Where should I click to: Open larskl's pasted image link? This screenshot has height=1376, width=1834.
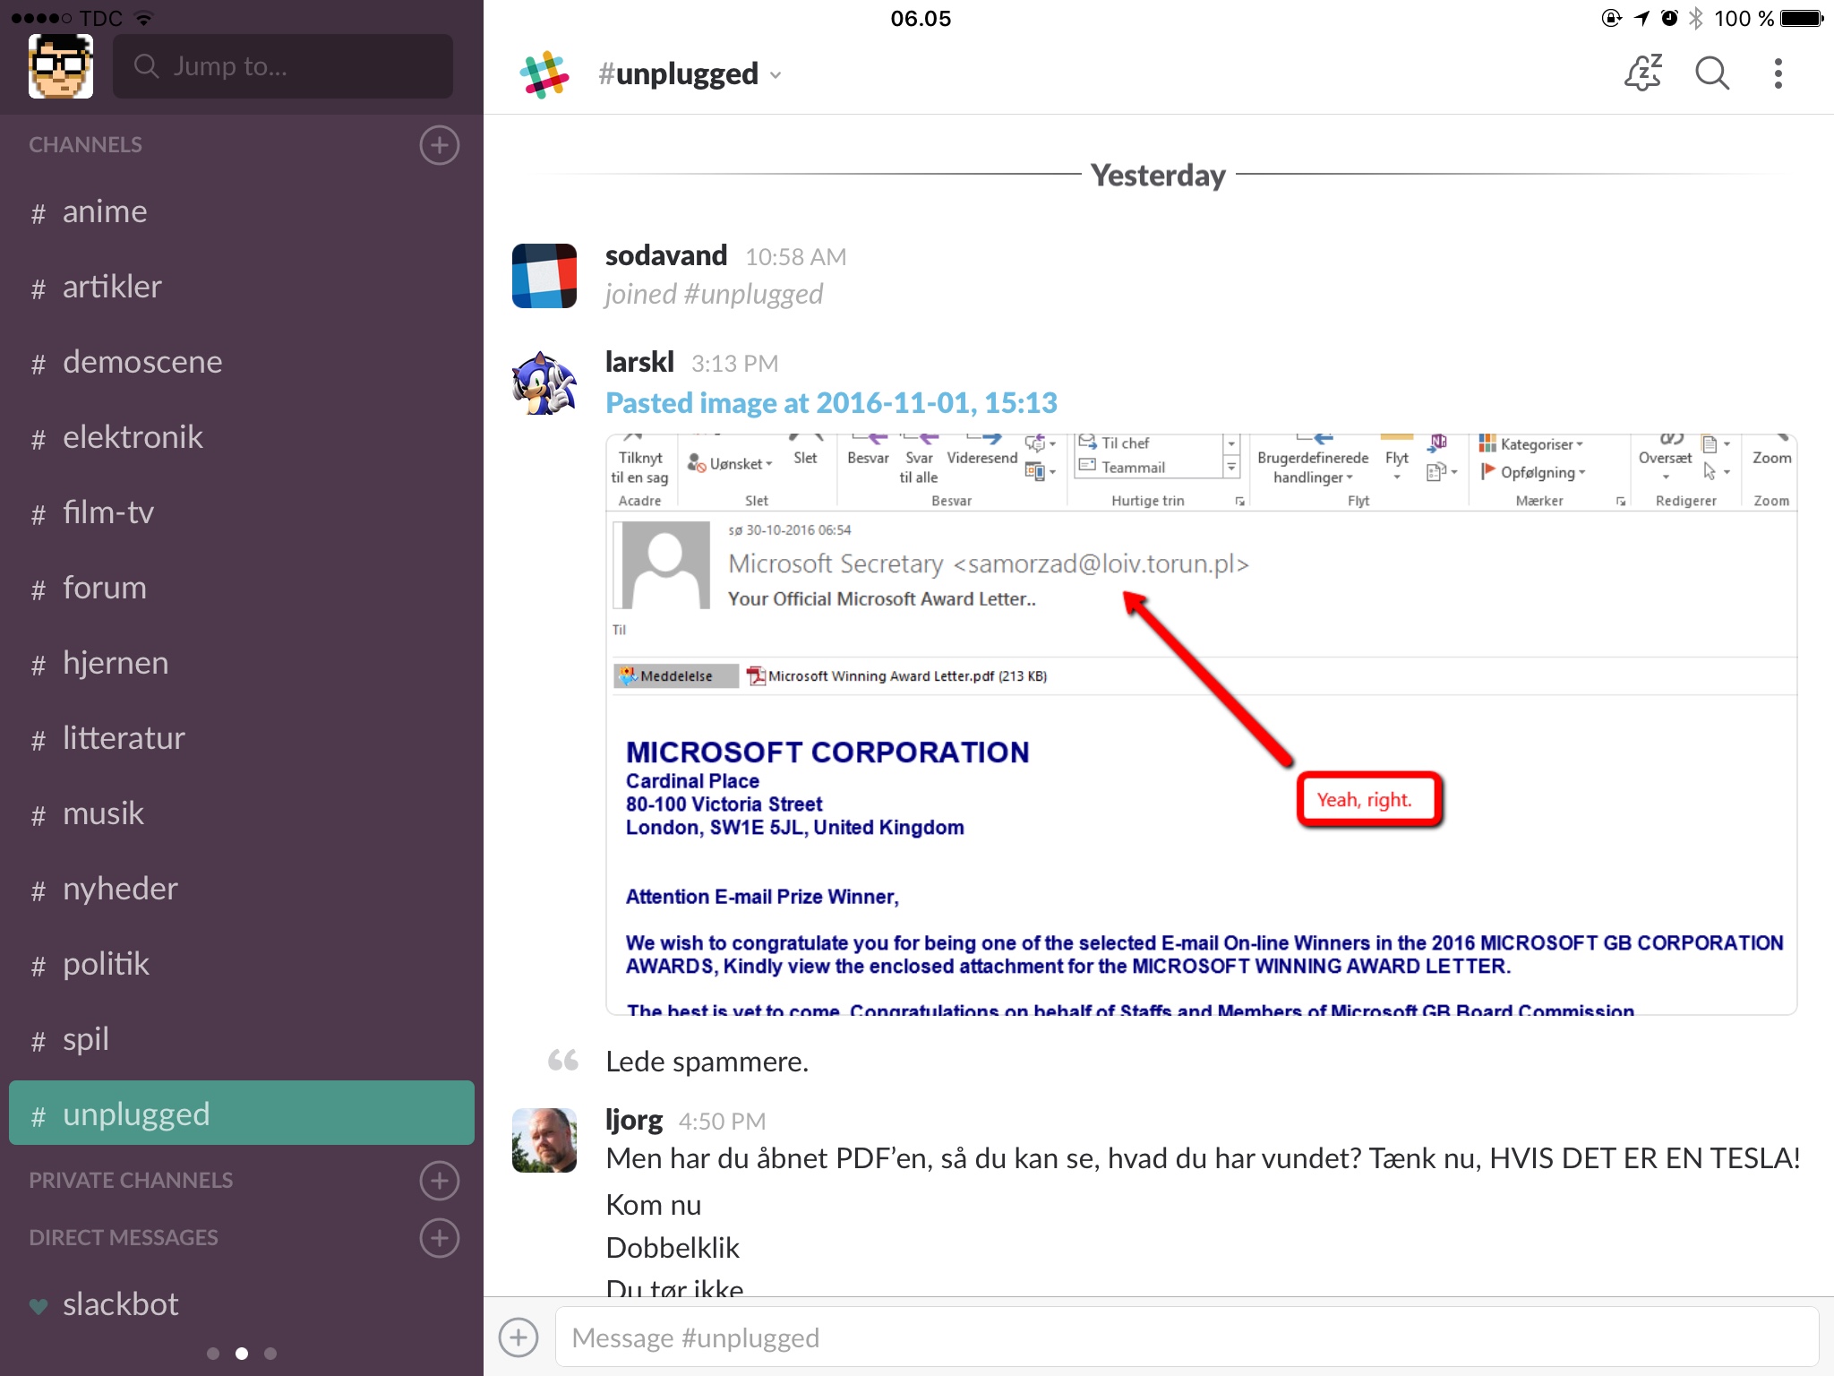pos(836,400)
